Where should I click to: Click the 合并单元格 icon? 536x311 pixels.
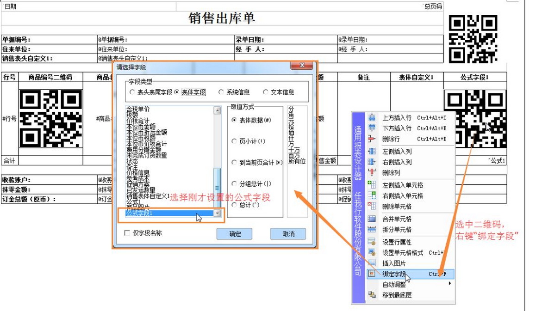372,219
